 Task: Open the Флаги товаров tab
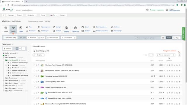pos(53,38)
